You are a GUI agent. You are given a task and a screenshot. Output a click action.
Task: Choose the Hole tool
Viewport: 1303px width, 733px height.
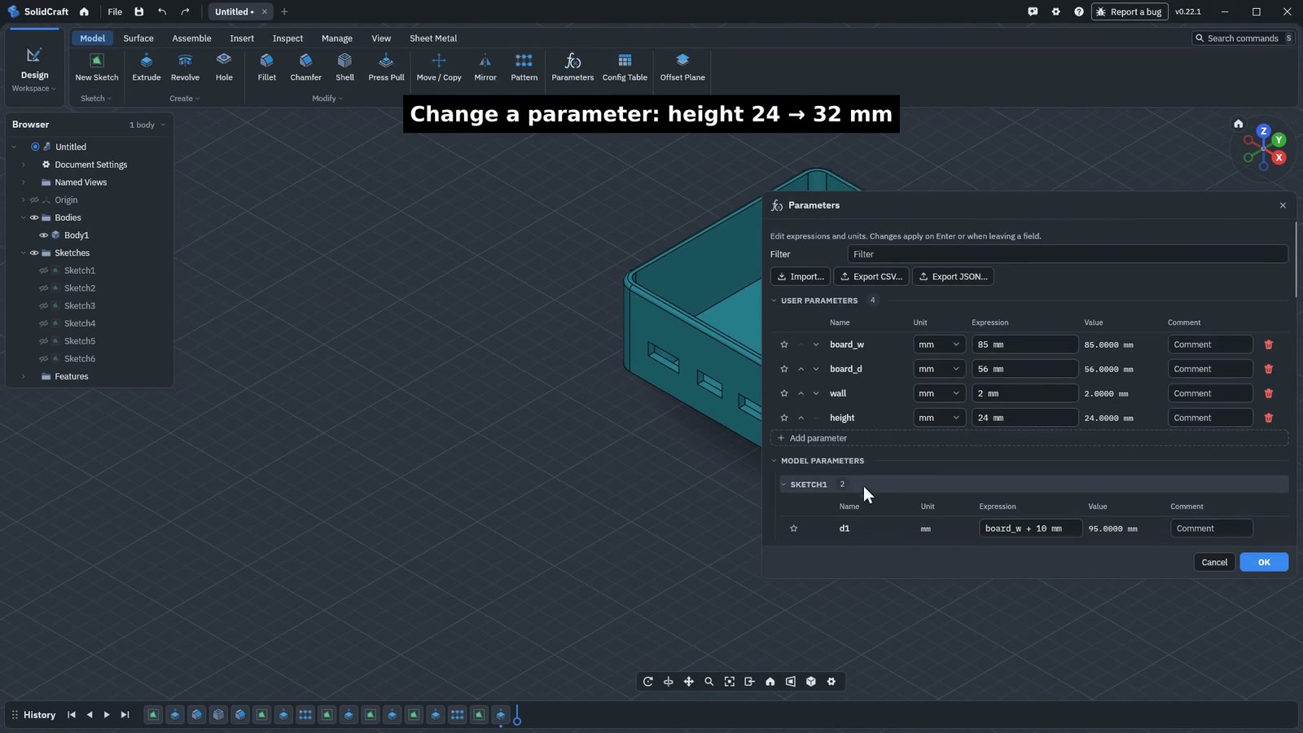coord(224,68)
